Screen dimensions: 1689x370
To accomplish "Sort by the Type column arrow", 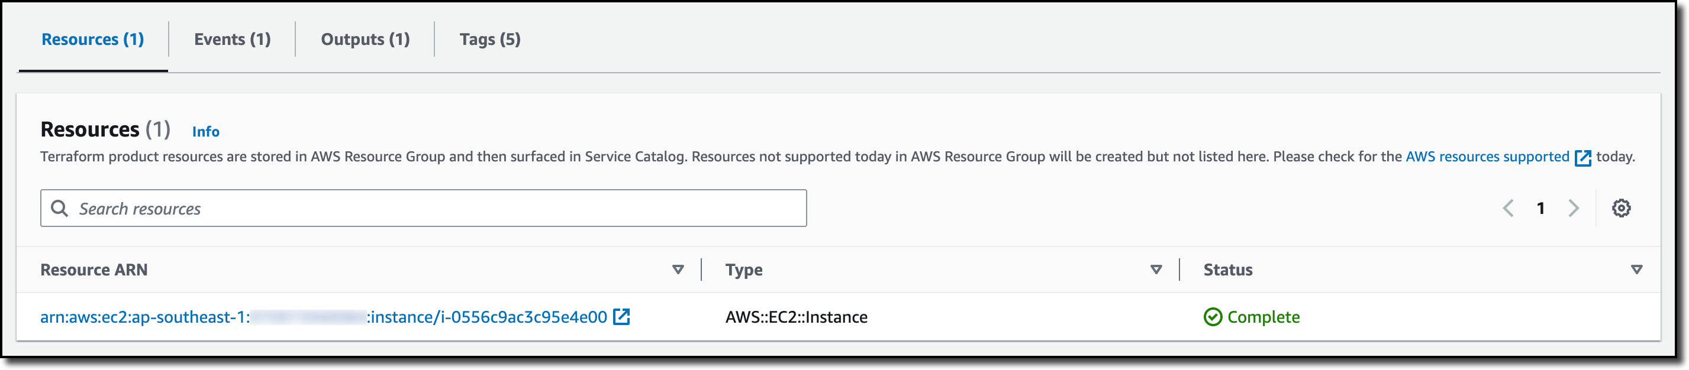I will coord(1156,270).
